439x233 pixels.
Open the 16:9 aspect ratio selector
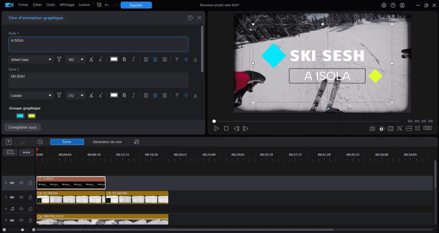[x=427, y=128]
